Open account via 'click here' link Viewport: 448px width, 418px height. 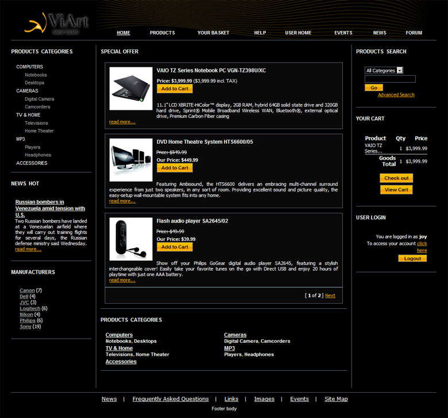pyautogui.click(x=422, y=247)
